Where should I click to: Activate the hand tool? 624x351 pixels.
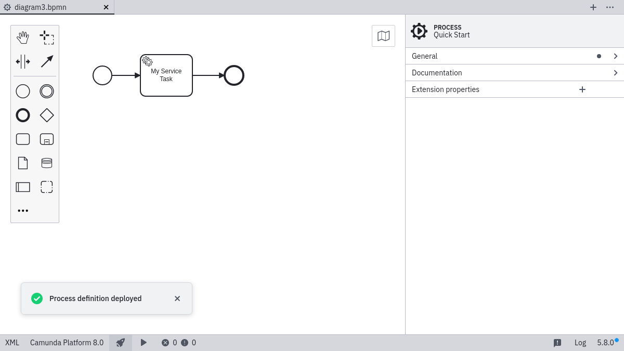pyautogui.click(x=23, y=37)
